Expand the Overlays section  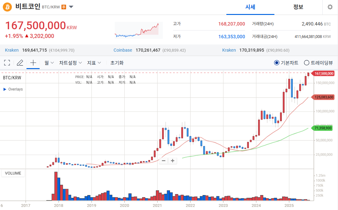coord(13,89)
